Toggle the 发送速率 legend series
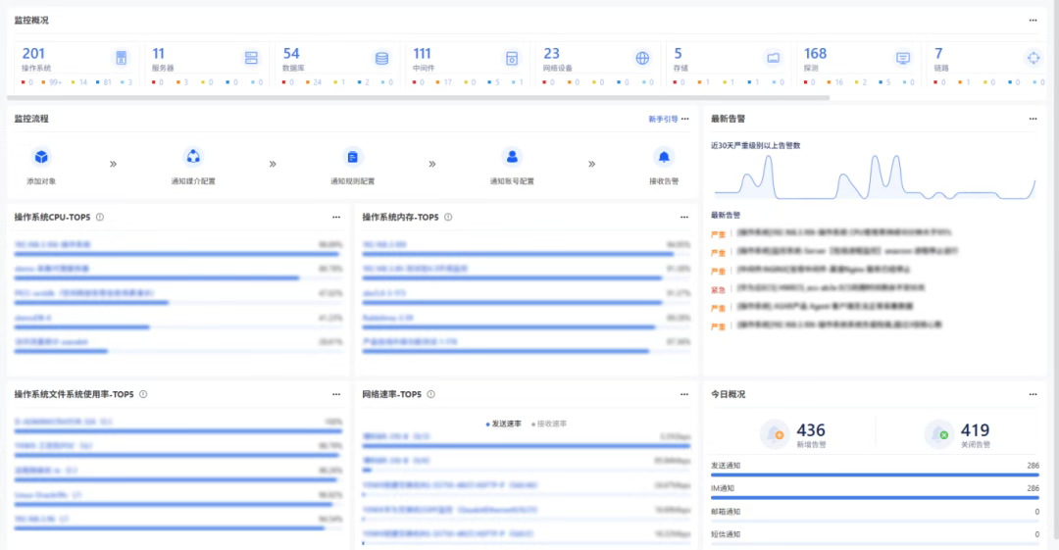 (504, 424)
